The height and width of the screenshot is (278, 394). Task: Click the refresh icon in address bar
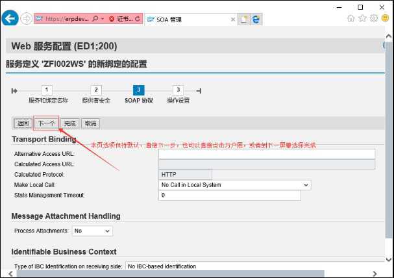coord(138,19)
